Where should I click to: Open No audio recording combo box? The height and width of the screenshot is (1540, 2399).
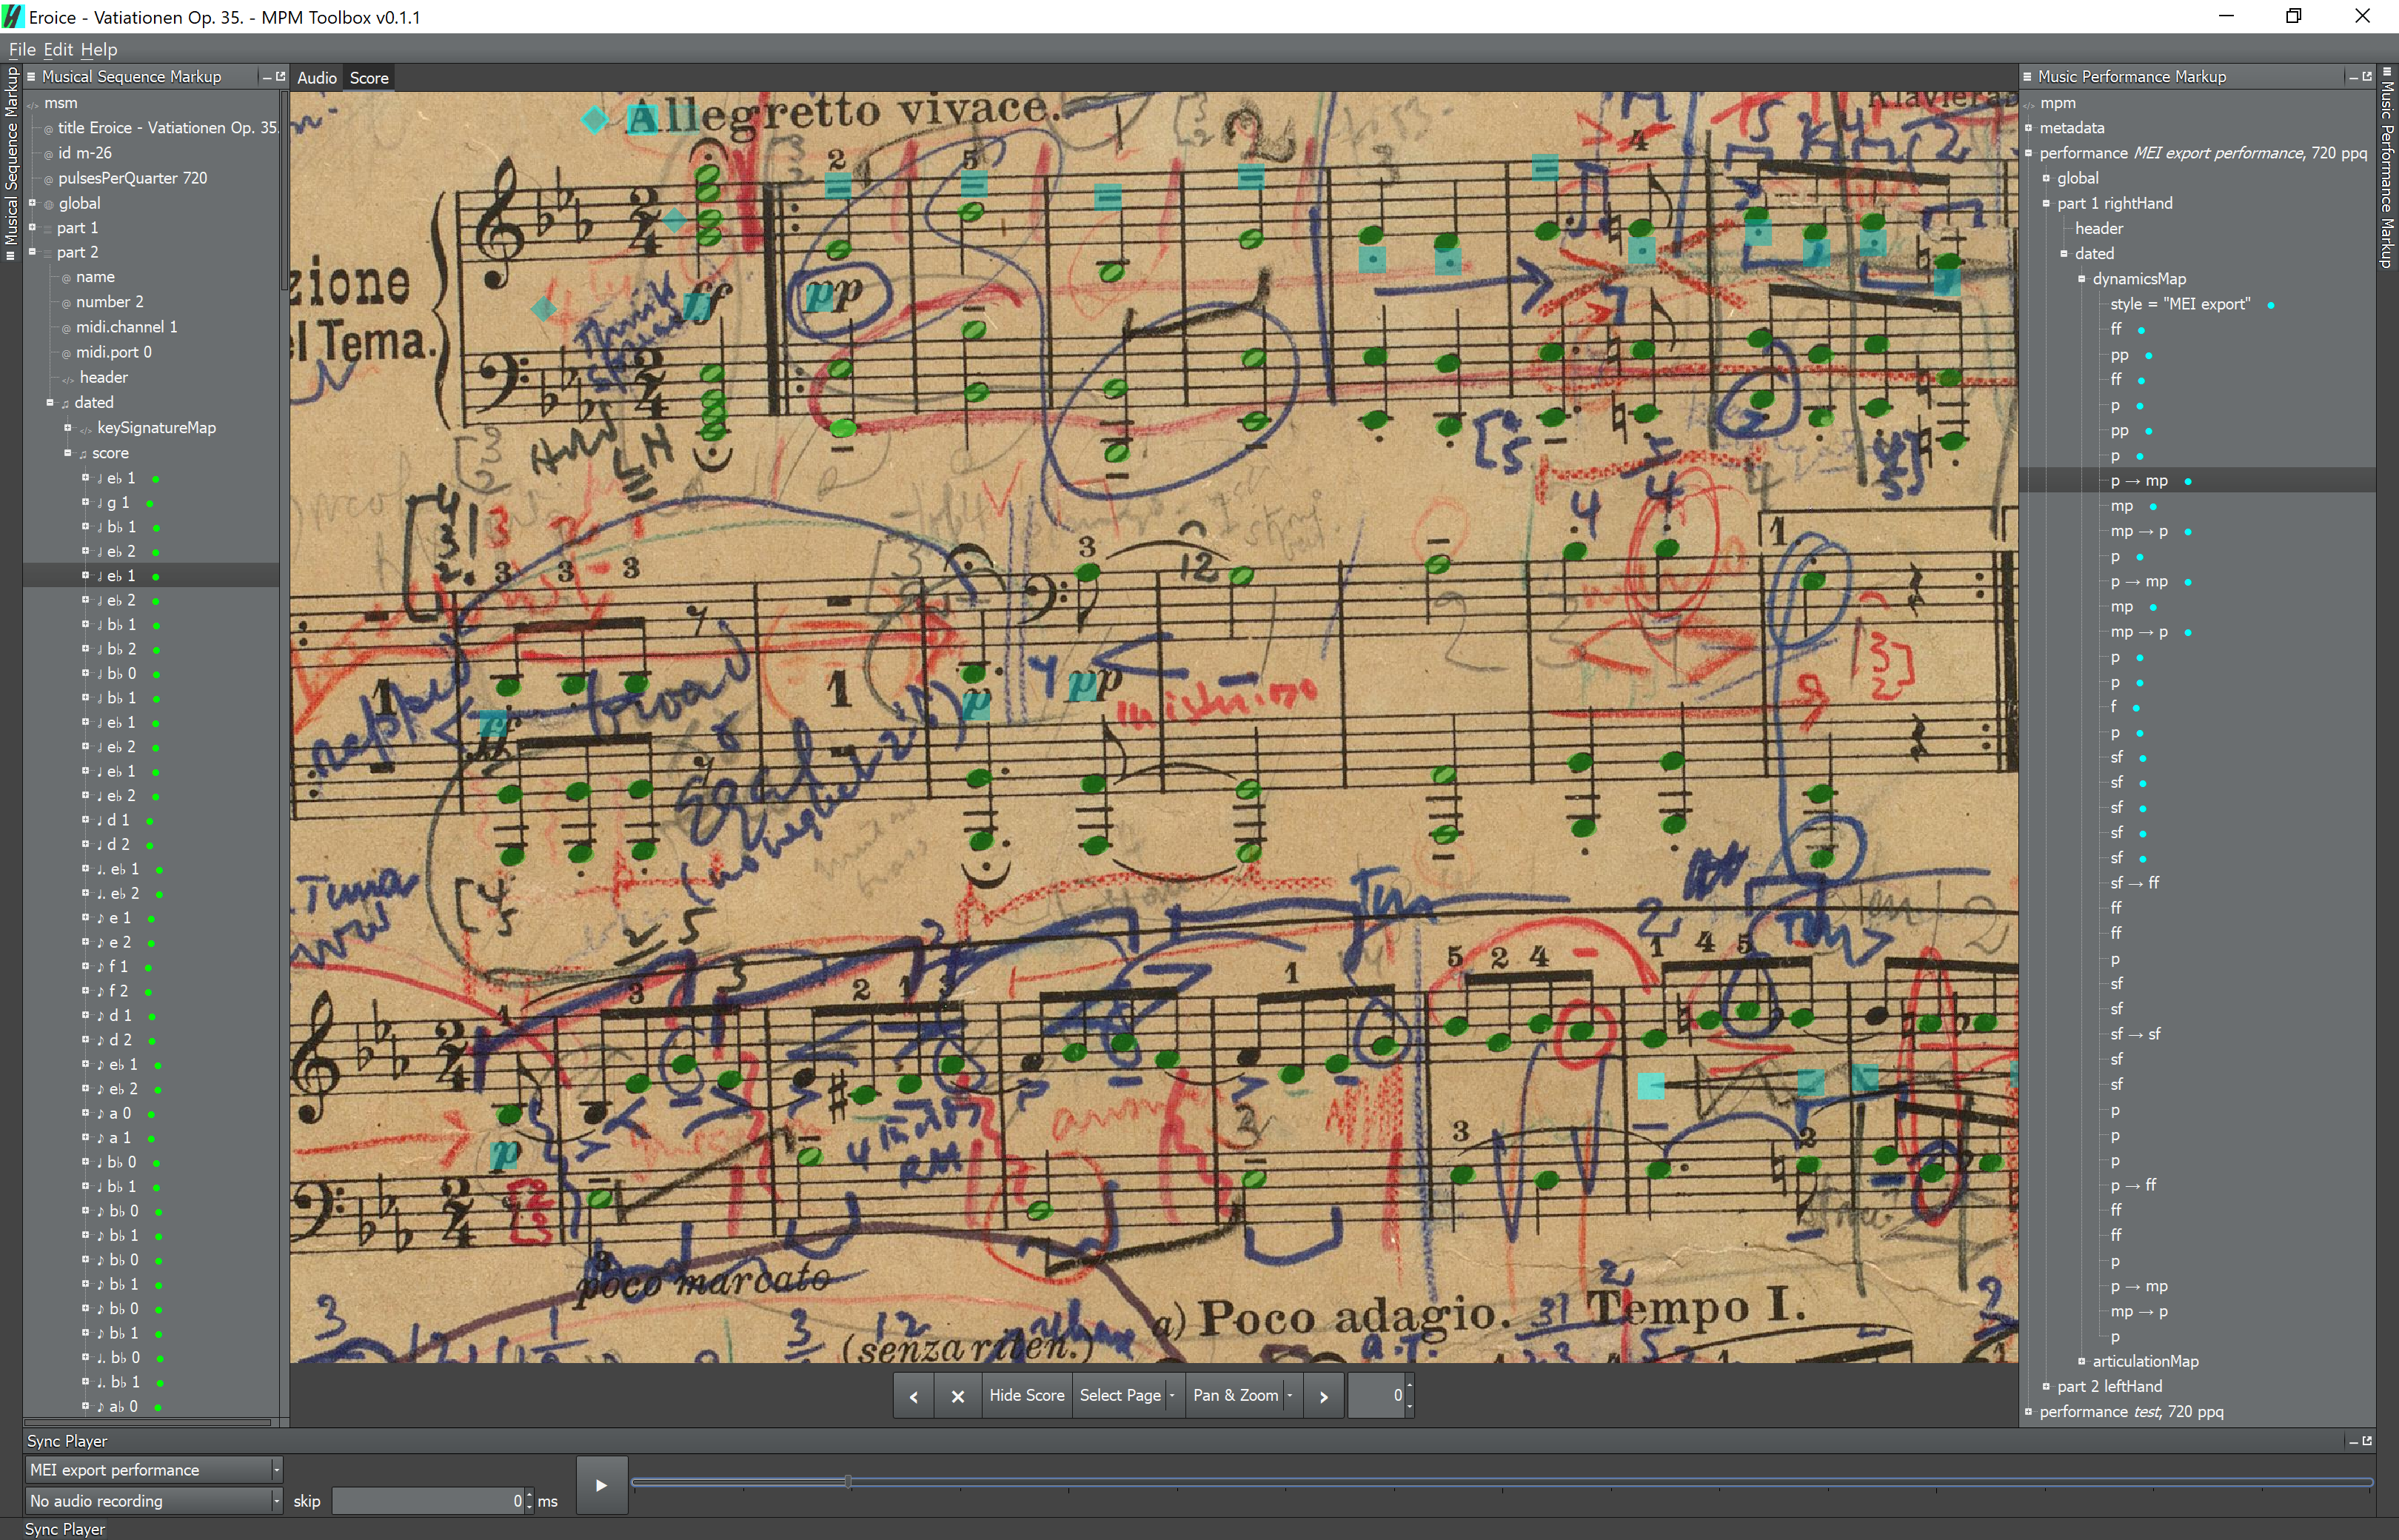pos(154,1500)
